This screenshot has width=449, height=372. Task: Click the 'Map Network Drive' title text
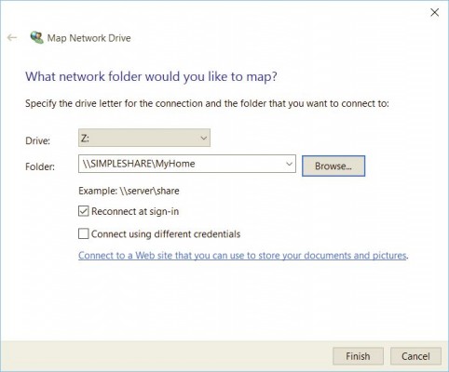tap(88, 38)
